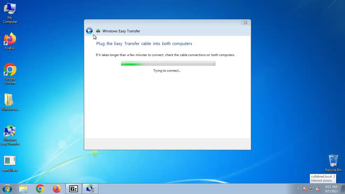Launch Chrome from the taskbar
Viewport: 345px width, 194px height.
point(40,189)
